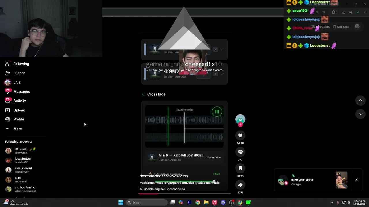This screenshot has height=207, width=369.
Task: Click the liked your video notification text
Action: (302, 180)
